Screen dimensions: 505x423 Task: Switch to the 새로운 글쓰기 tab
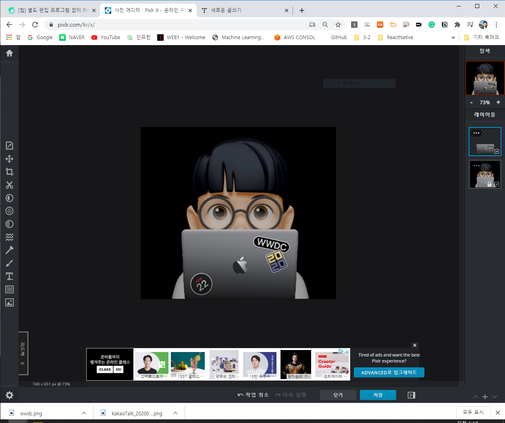click(244, 10)
